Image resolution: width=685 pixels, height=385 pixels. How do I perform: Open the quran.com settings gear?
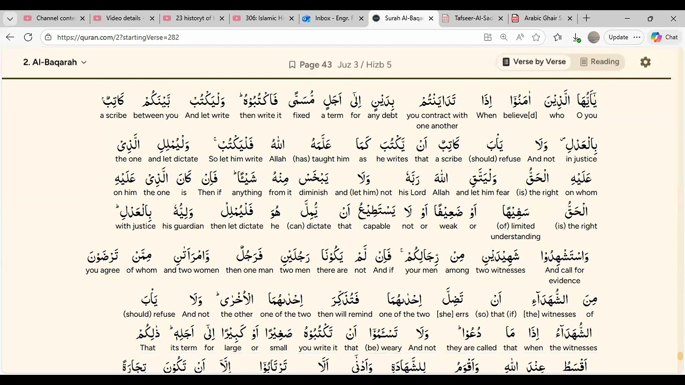tap(645, 62)
